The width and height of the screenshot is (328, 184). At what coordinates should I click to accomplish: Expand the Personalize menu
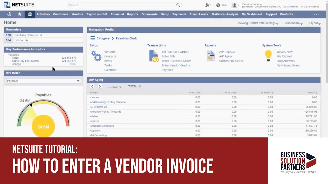[293, 23]
